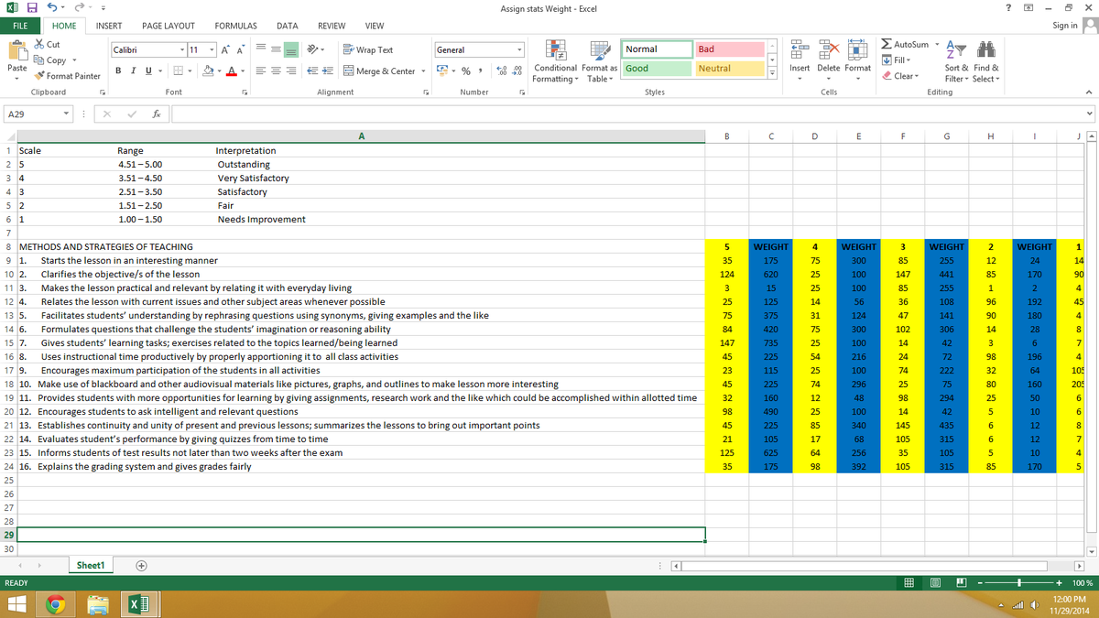Click the Sign in link
Screen dimensions: 1099x618
pyautogui.click(x=1065, y=26)
